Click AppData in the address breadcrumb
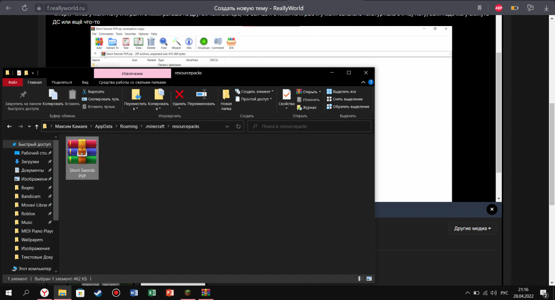555x300 pixels. pyautogui.click(x=104, y=126)
